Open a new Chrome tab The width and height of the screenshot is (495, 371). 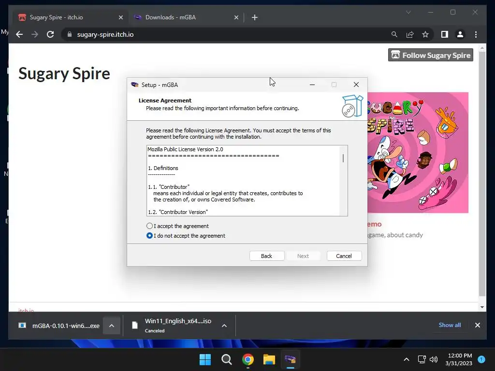point(255,18)
